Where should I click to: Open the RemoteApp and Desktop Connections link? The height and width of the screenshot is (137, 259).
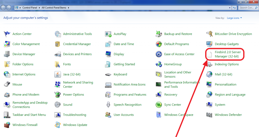[x=30, y=105]
